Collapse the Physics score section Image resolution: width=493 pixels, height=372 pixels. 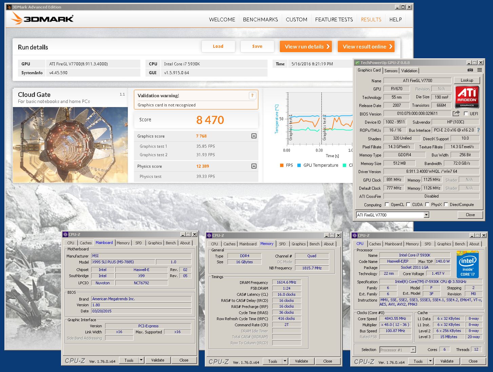(254, 166)
